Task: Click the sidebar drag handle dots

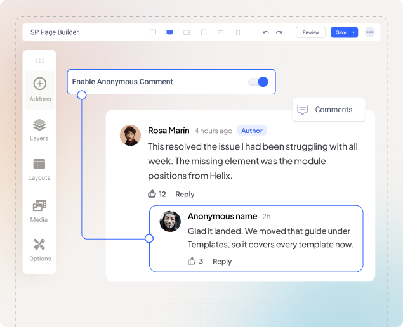Action: 39,61
